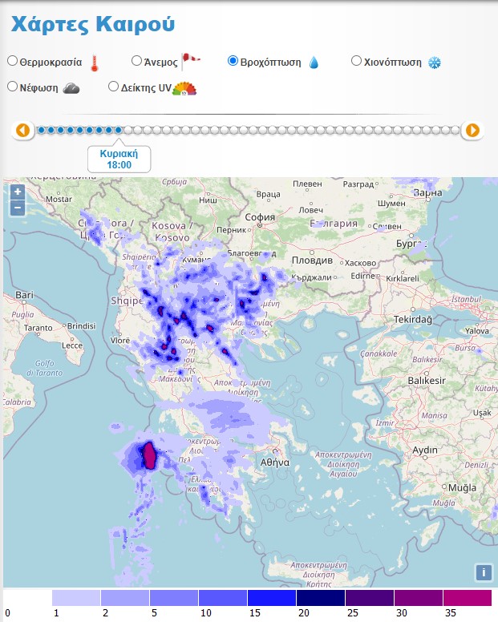Go to previous time step with left arrow
498x622 pixels.
point(22,130)
